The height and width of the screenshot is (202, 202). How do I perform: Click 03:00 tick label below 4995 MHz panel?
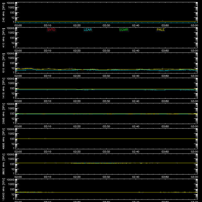[194, 152]
